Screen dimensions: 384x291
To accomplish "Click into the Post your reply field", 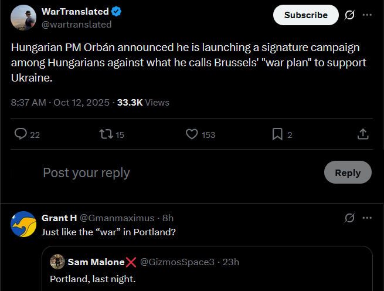I will 176,172.
